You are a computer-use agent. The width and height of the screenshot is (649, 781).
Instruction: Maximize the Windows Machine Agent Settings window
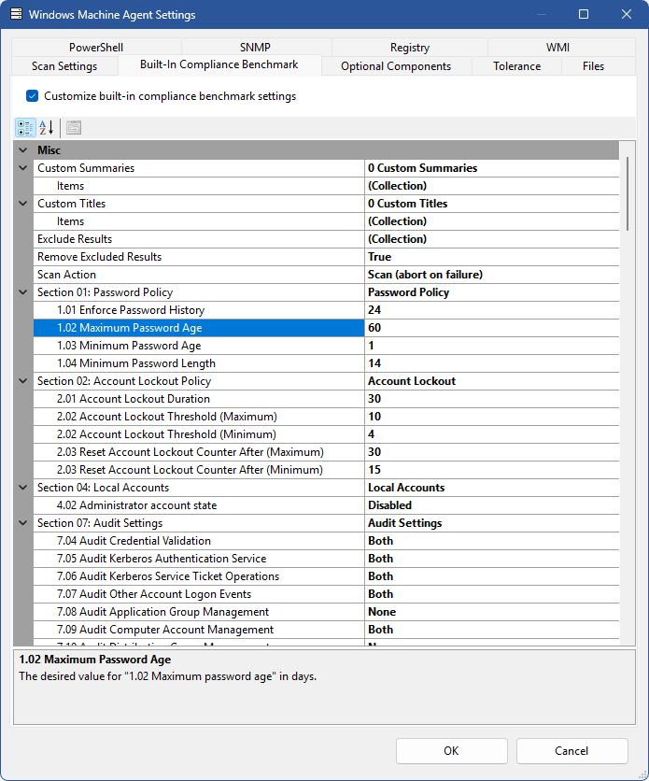584,14
